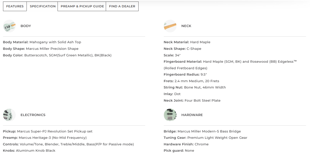The width and height of the screenshot is (310, 158).
Task: Click the Neck section fretboard icon
Action: coord(170,26)
